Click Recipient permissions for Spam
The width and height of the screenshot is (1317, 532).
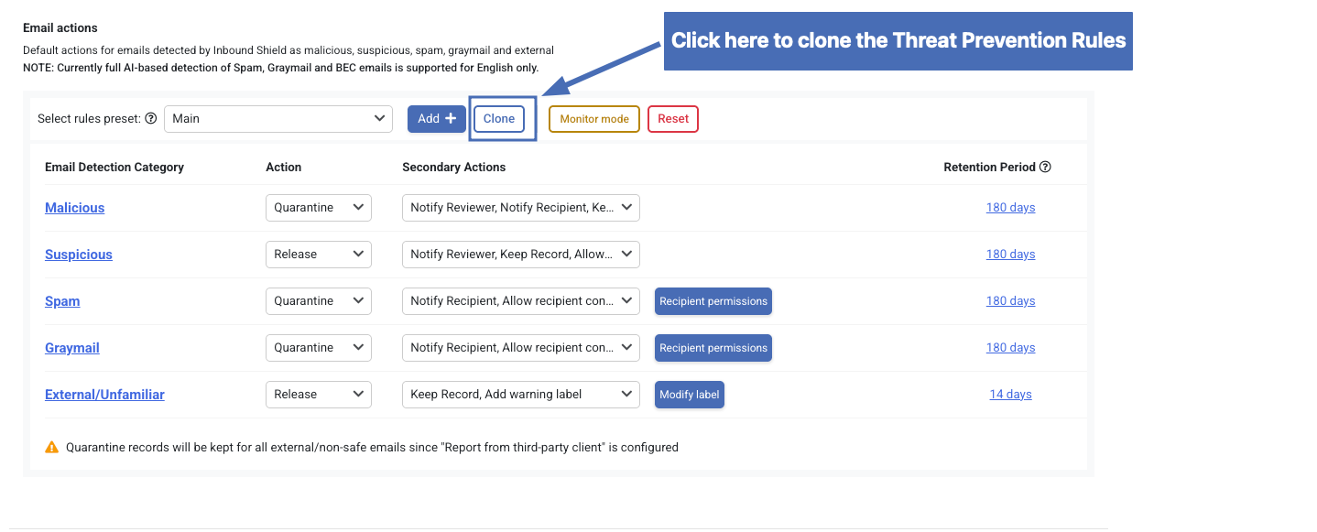tap(713, 301)
